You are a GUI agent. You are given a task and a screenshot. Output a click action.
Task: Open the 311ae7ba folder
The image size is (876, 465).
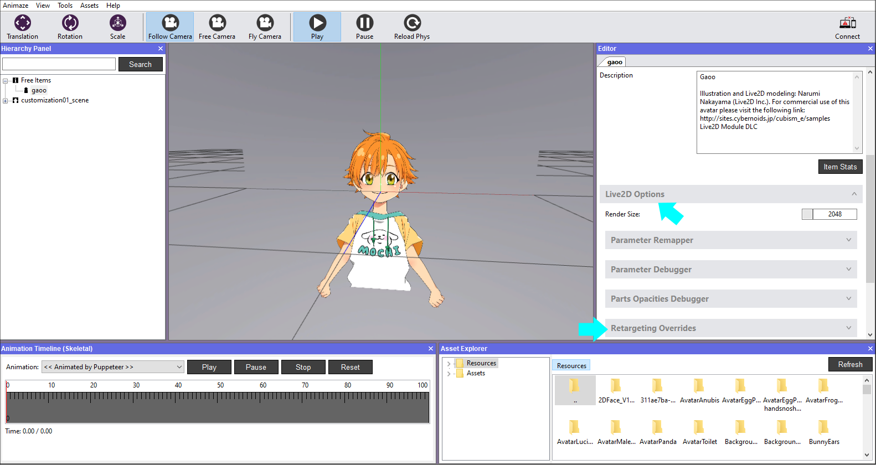[x=658, y=391]
